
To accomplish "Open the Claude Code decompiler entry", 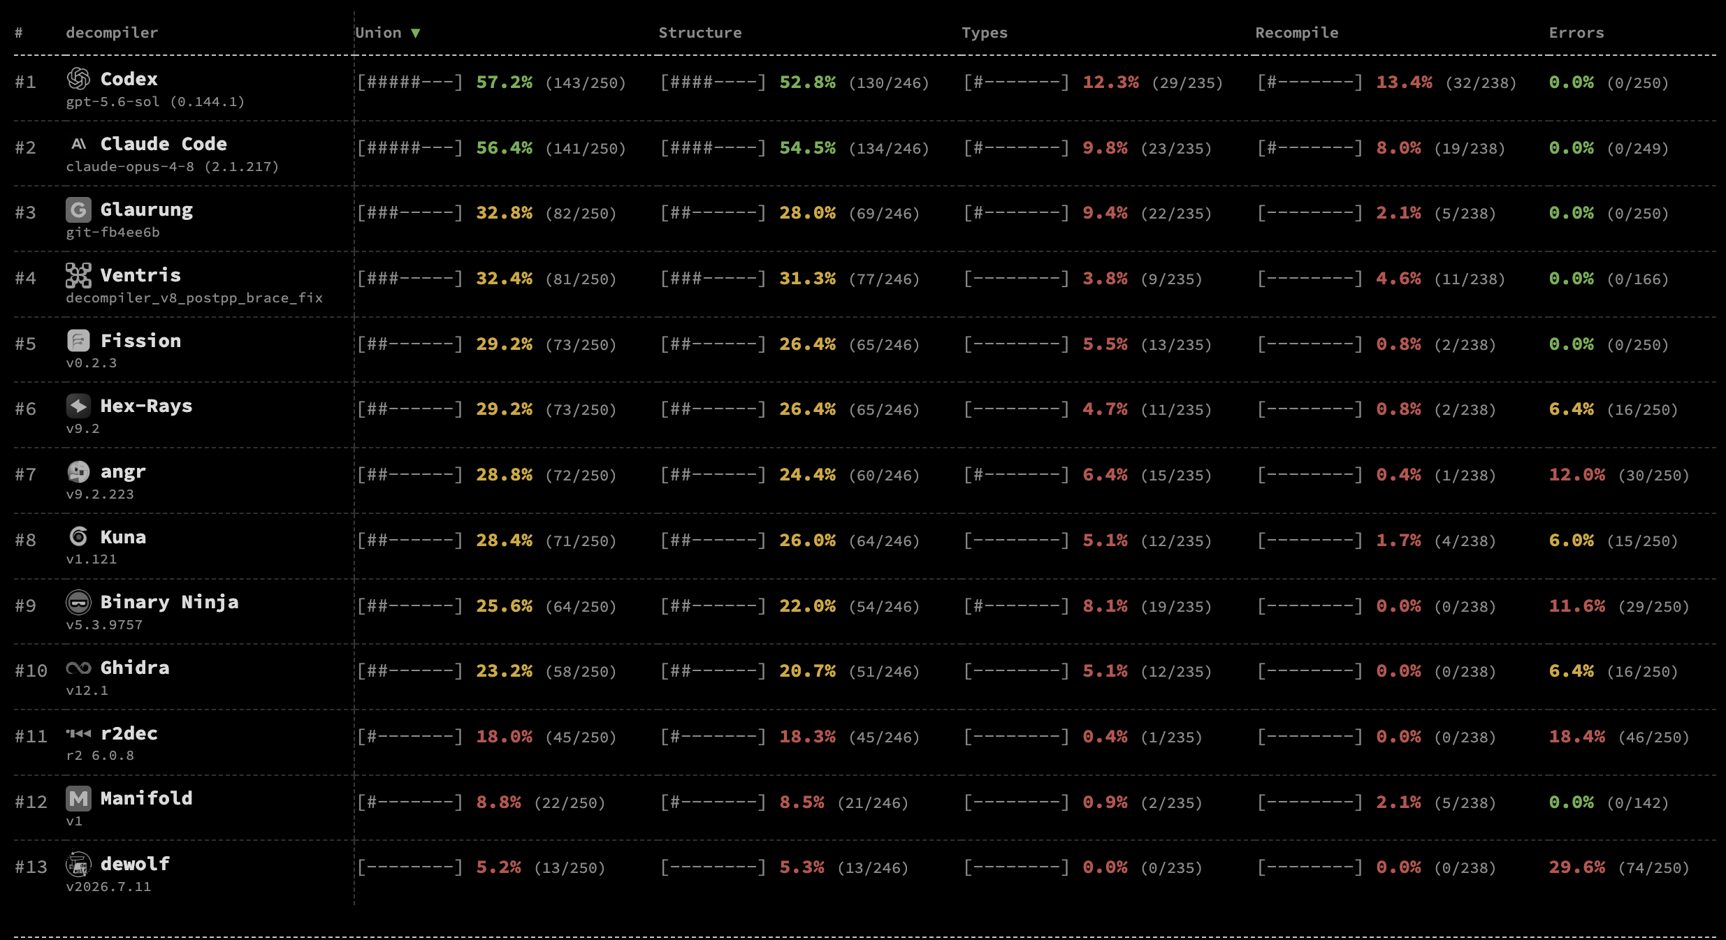I will [164, 144].
